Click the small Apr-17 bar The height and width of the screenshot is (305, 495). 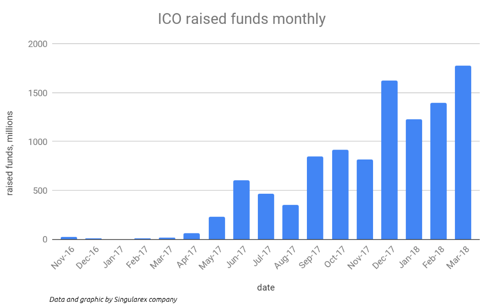tap(192, 236)
